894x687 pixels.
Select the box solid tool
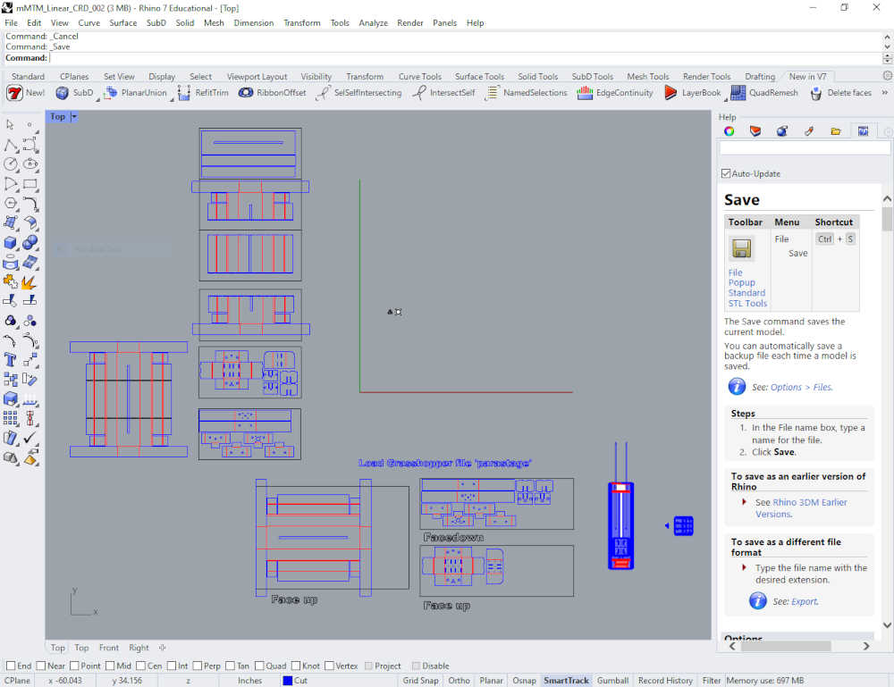10,243
